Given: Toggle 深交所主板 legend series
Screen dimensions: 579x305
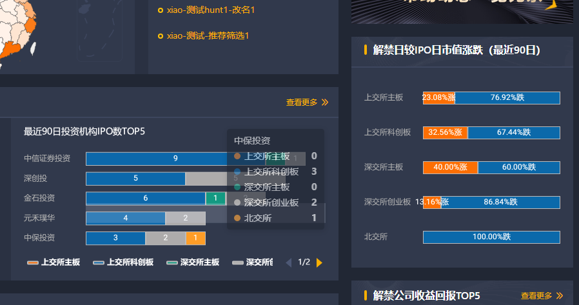Looking at the screenshot, I should point(193,262).
